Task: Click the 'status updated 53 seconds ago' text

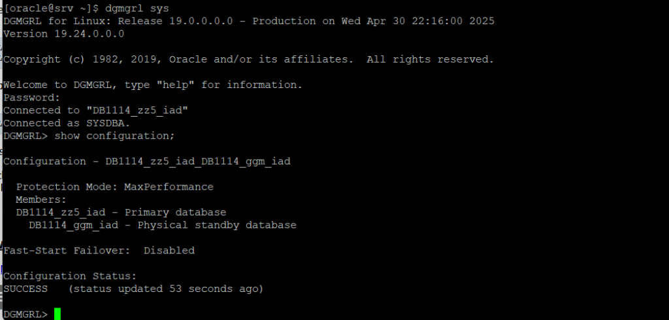Action: (x=166, y=289)
